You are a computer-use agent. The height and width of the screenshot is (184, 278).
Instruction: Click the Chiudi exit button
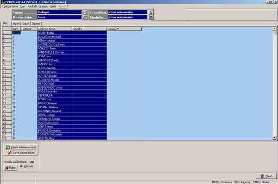point(266,176)
